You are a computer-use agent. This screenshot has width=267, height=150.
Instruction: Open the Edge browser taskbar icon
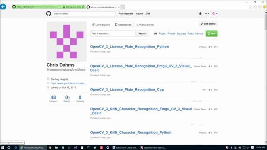click(15, 147)
